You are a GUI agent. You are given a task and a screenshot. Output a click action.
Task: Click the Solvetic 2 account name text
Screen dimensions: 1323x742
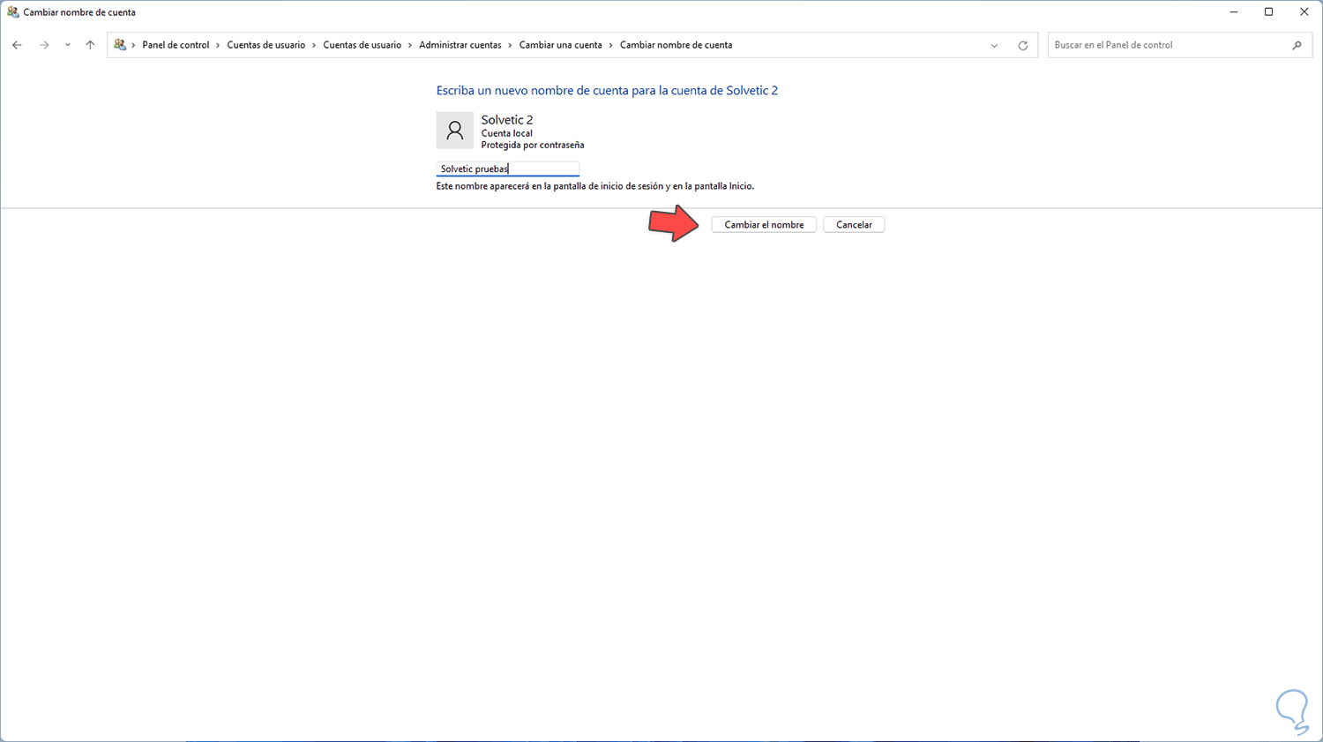pos(507,120)
